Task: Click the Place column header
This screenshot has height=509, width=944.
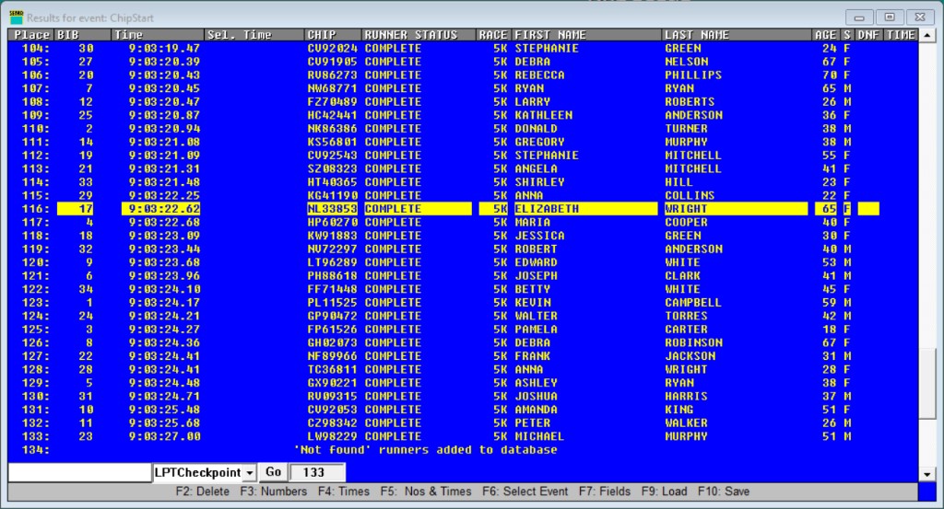Action: pos(32,35)
